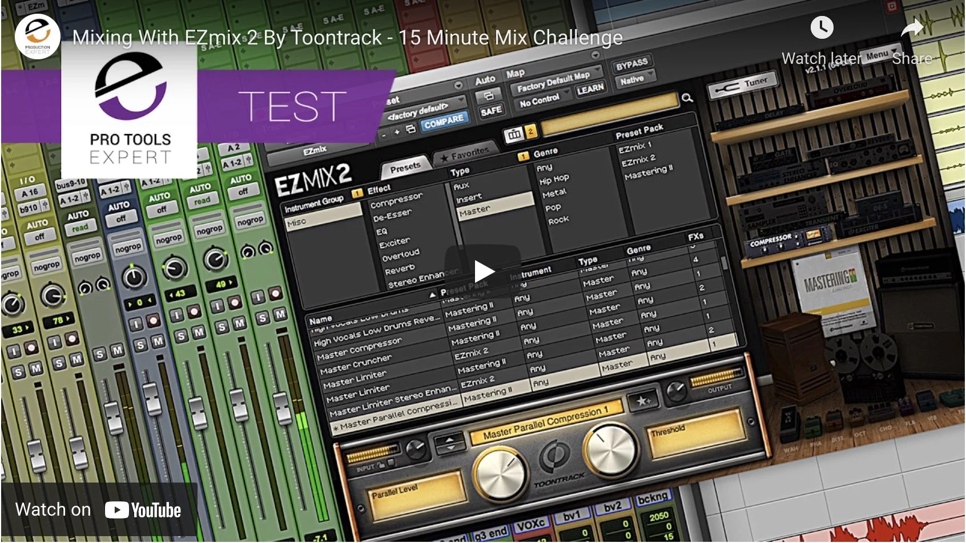Toggle the COMPARE button

pos(444,121)
